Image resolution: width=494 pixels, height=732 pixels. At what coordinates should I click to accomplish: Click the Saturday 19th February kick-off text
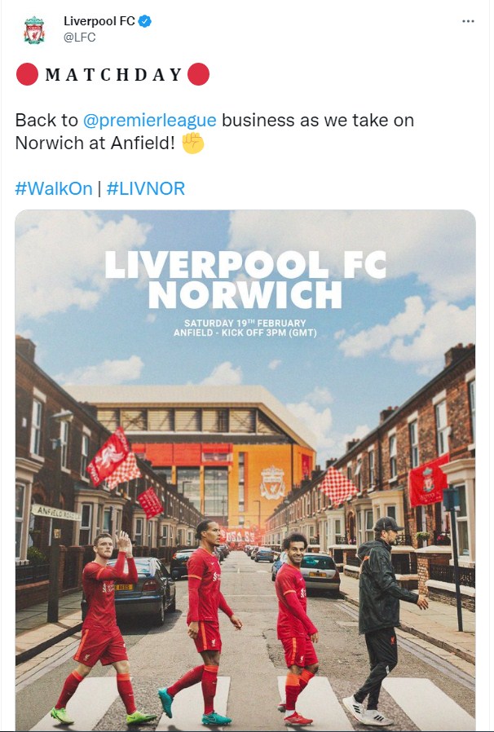pos(245,326)
